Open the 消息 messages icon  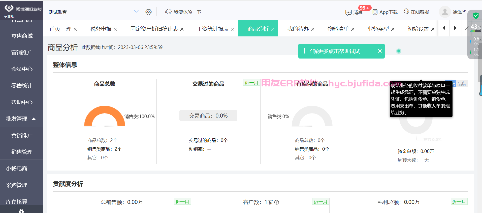[x=348, y=12]
